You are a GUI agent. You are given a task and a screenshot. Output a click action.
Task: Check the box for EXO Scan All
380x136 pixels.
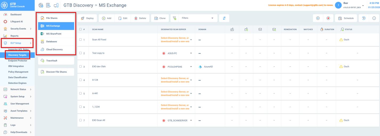tap(80, 120)
